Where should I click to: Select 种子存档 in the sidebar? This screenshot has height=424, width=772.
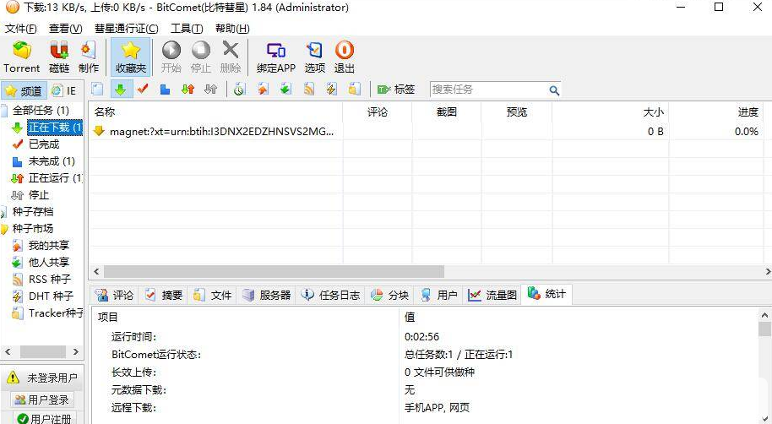point(32,212)
